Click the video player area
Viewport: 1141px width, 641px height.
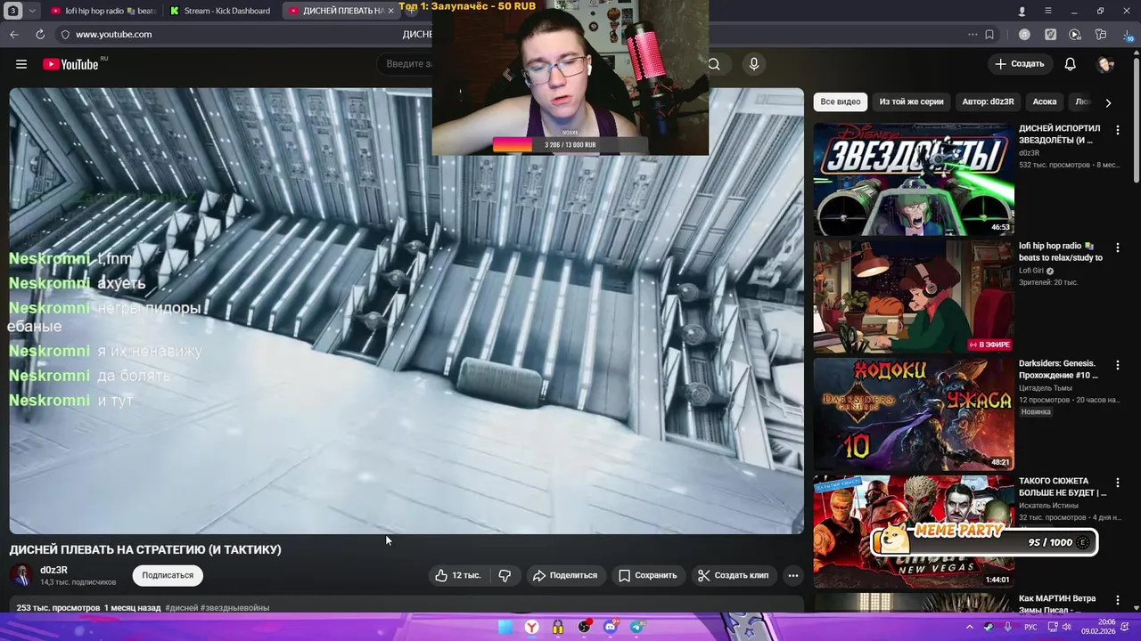click(406, 311)
